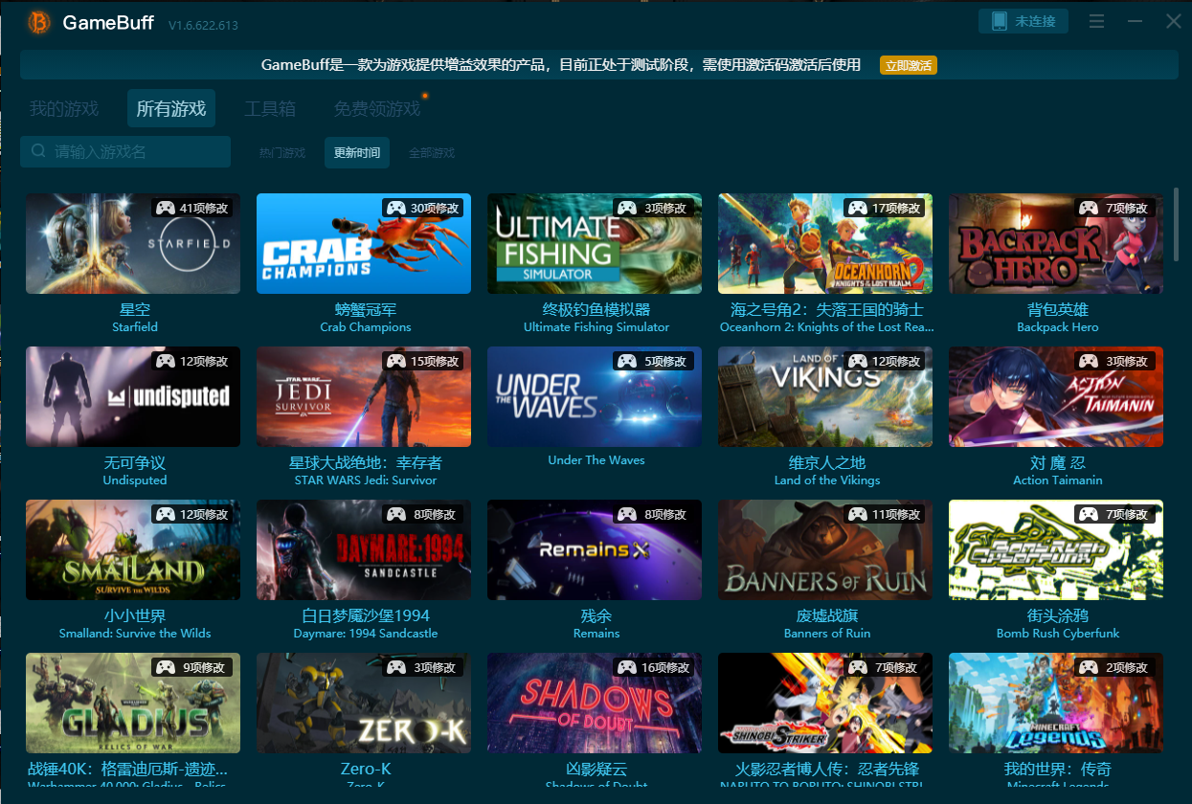This screenshot has height=804, width=1192.
Task: Click the 立即激活 button
Action: (x=908, y=65)
